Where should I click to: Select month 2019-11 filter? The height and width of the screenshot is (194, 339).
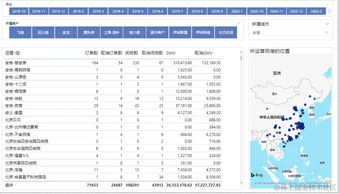(38, 11)
